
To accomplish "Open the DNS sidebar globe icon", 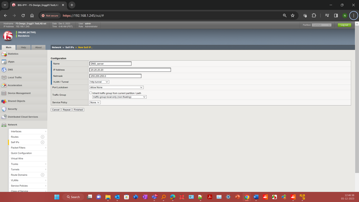I will 4,69.
